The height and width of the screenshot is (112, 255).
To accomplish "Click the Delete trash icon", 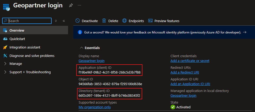I will [x=104, y=21].
